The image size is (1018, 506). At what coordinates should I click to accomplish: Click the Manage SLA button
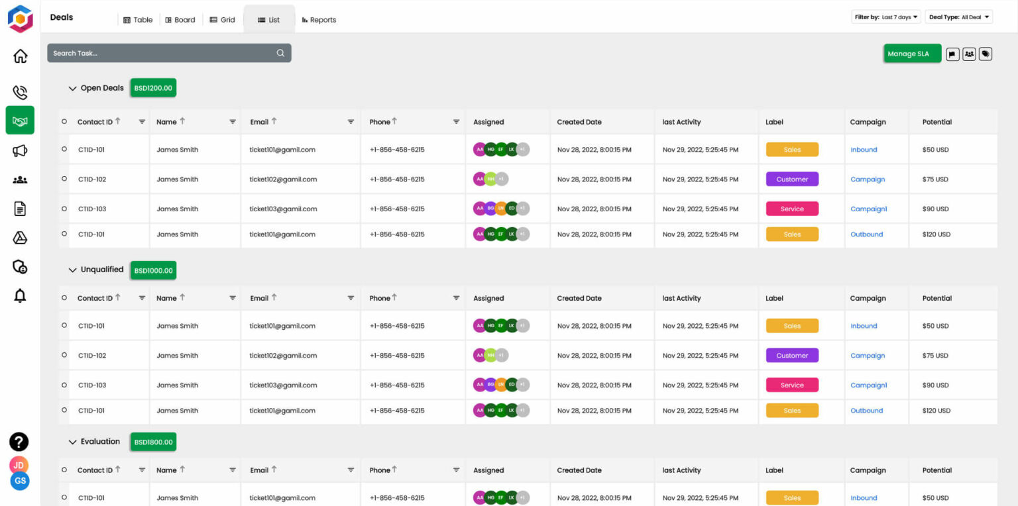pos(911,54)
